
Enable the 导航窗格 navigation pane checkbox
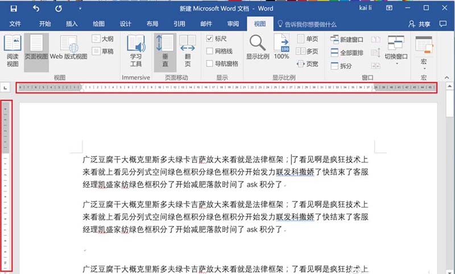click(x=210, y=64)
